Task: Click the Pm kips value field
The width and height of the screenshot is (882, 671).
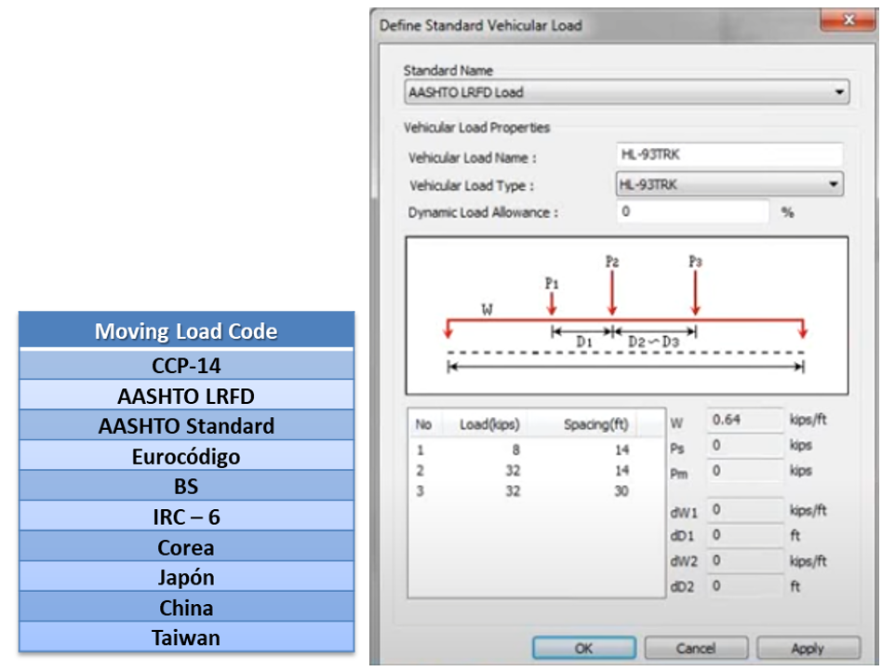Action: click(744, 471)
